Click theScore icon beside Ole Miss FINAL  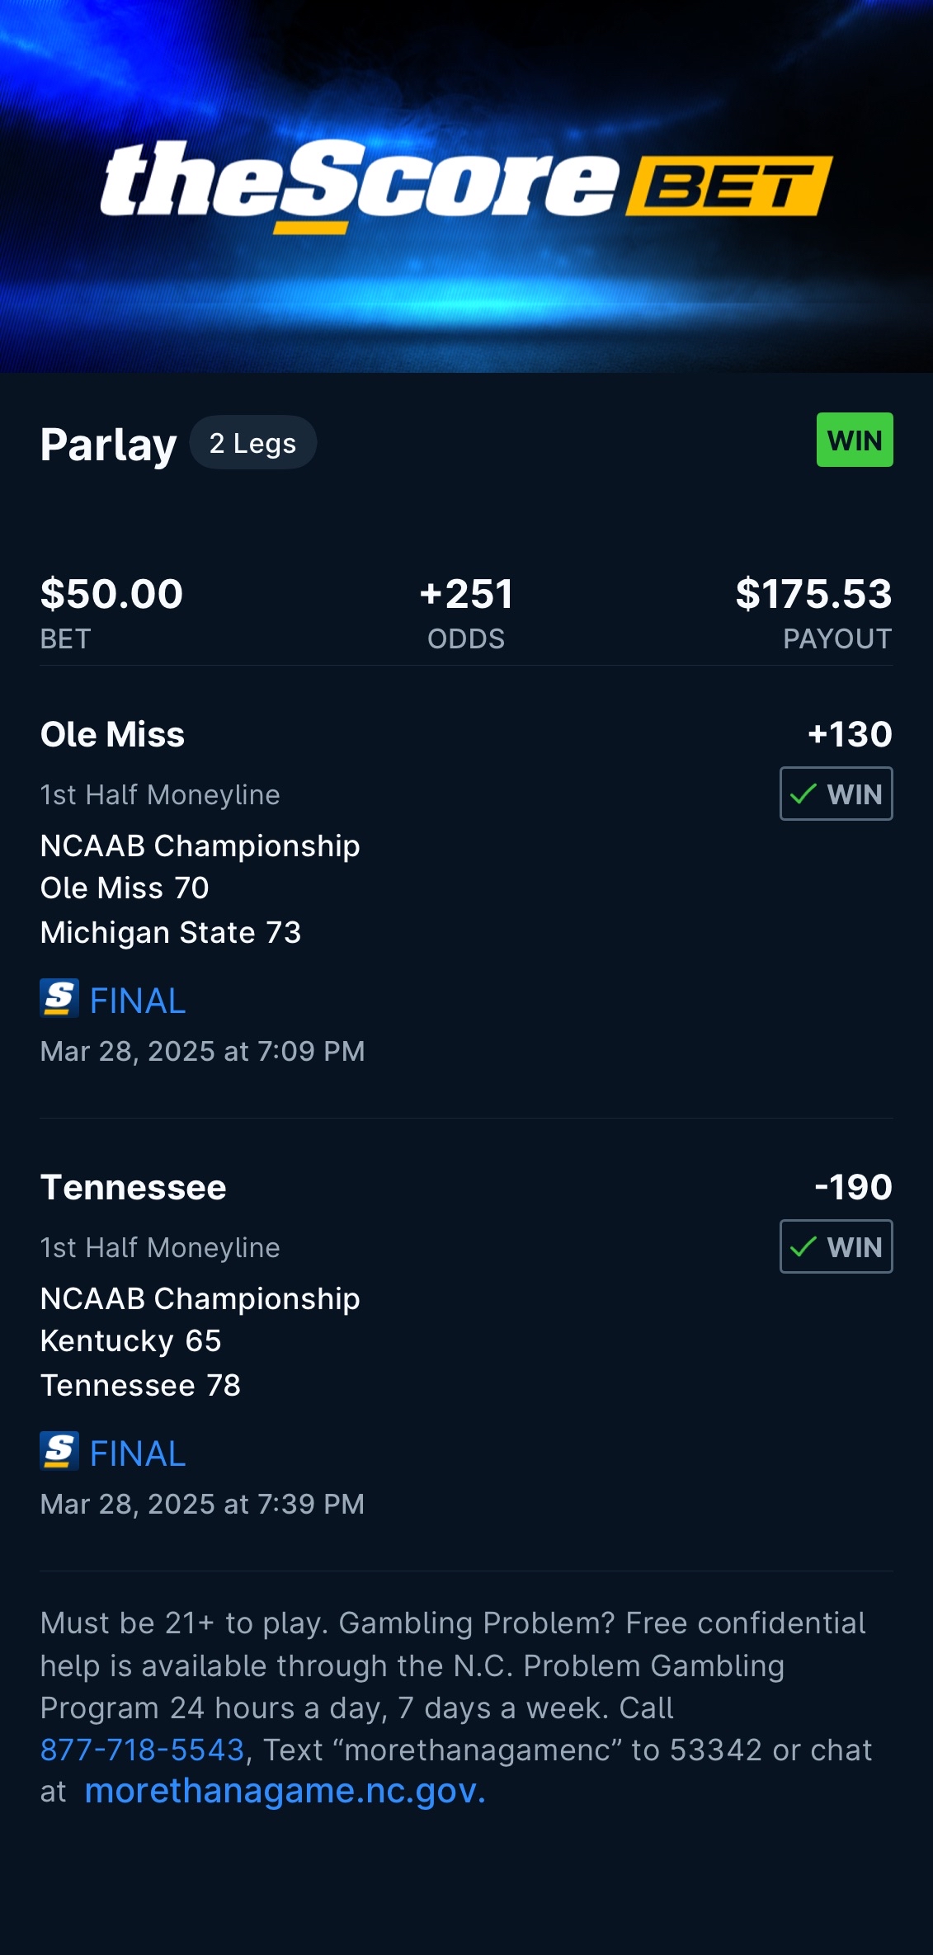point(59,999)
